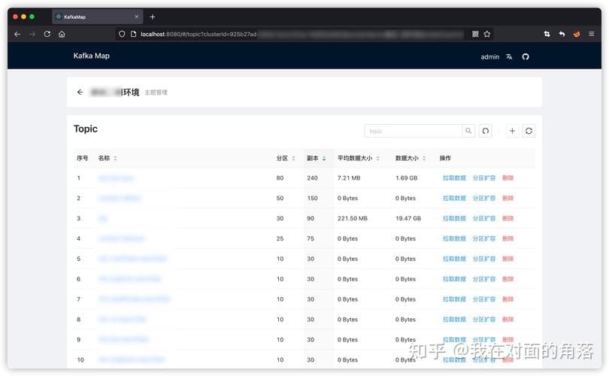Go back using the browser back arrow
The width and height of the screenshot is (609, 376).
[x=17, y=34]
